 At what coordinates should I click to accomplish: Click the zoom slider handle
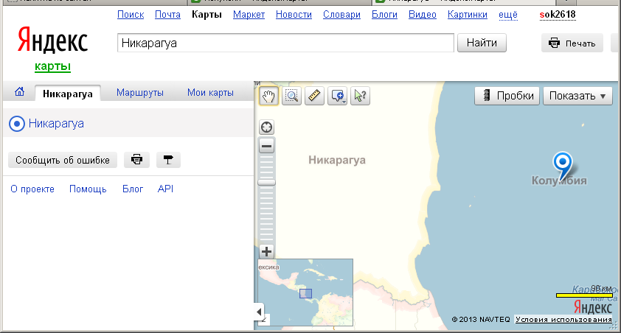[x=266, y=182]
